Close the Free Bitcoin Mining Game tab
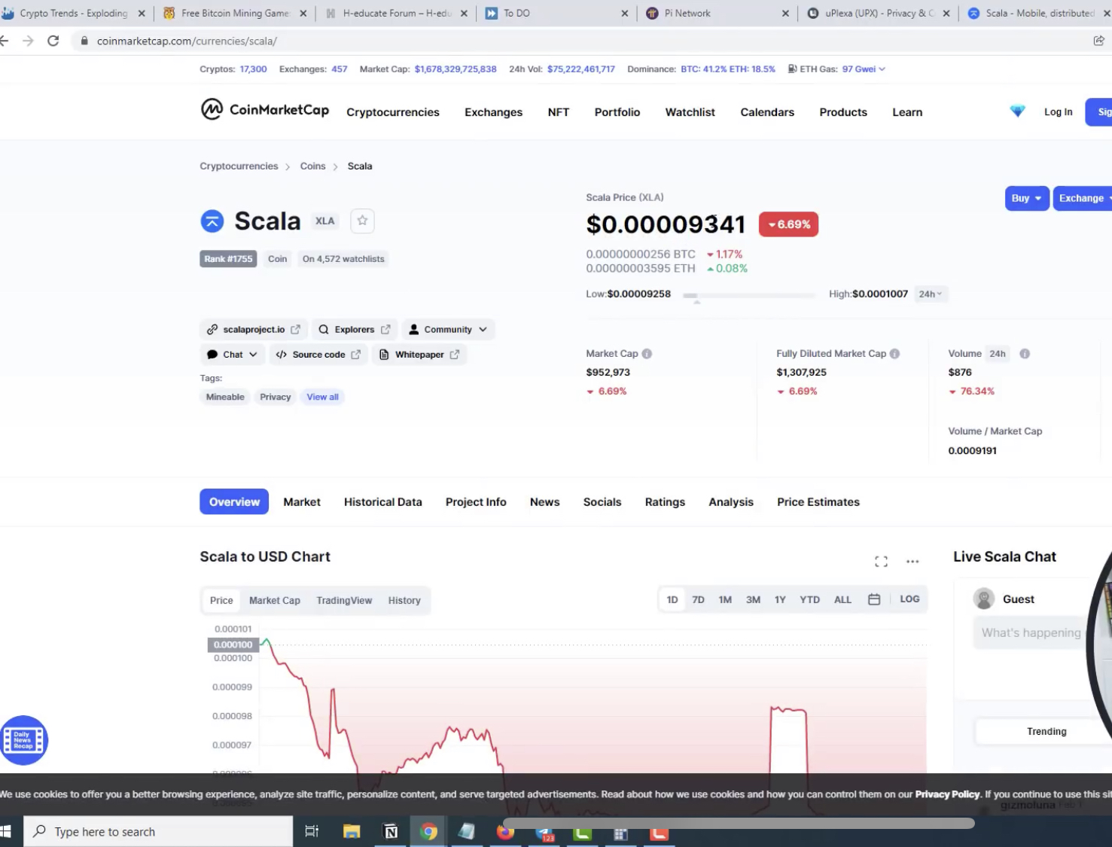This screenshot has width=1112, height=847. click(303, 14)
